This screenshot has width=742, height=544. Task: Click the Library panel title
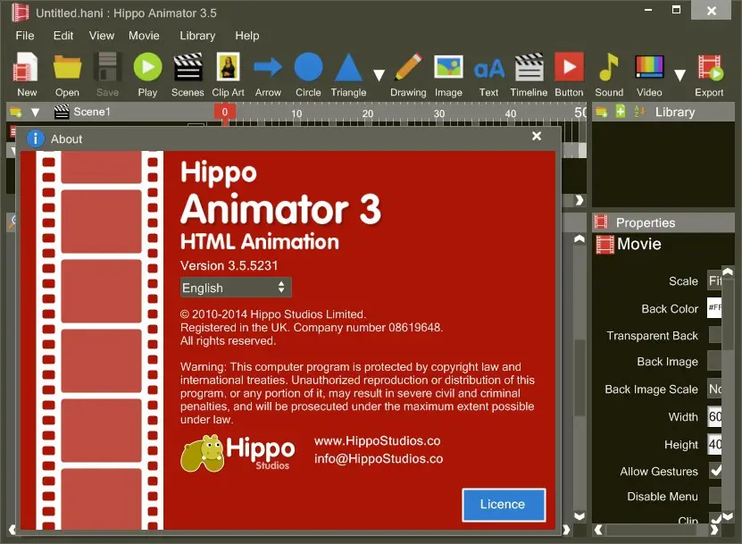(x=675, y=113)
